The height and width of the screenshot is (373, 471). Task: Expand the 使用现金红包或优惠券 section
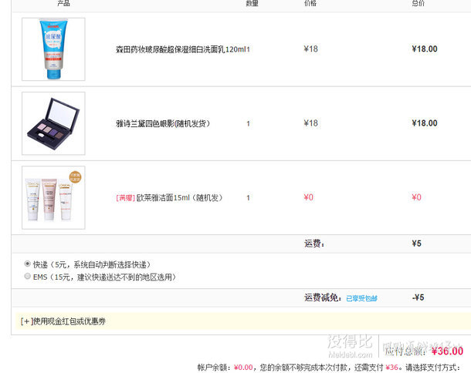click(x=63, y=321)
